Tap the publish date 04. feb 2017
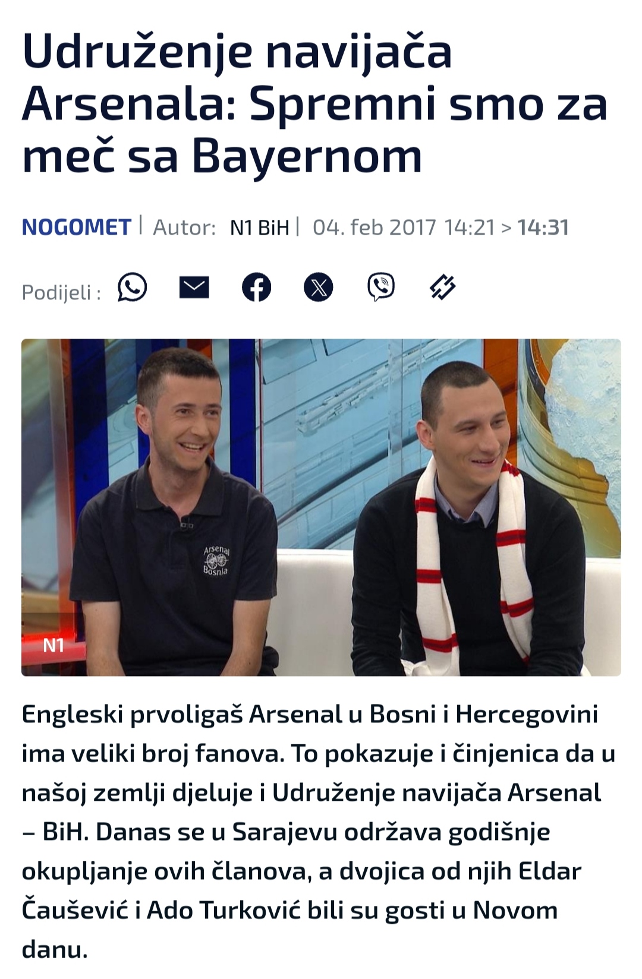This screenshot has height=979, width=642. coord(374,228)
